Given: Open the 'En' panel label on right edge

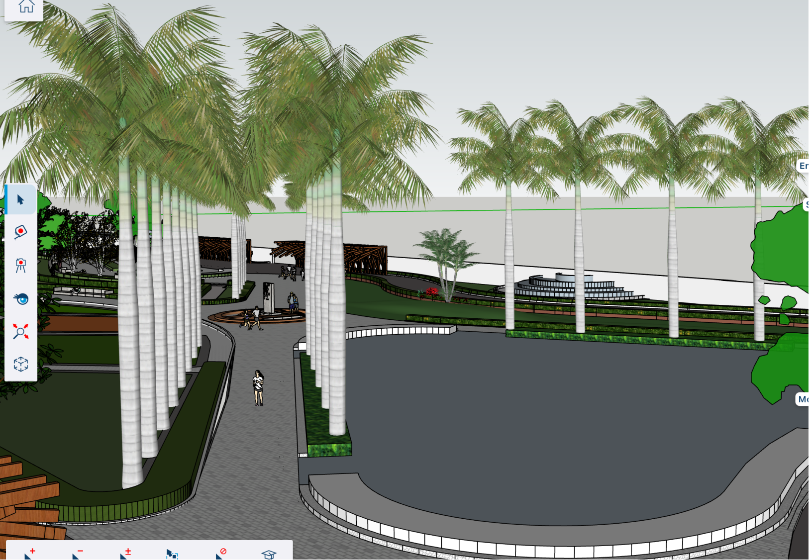Looking at the screenshot, I should [x=803, y=166].
